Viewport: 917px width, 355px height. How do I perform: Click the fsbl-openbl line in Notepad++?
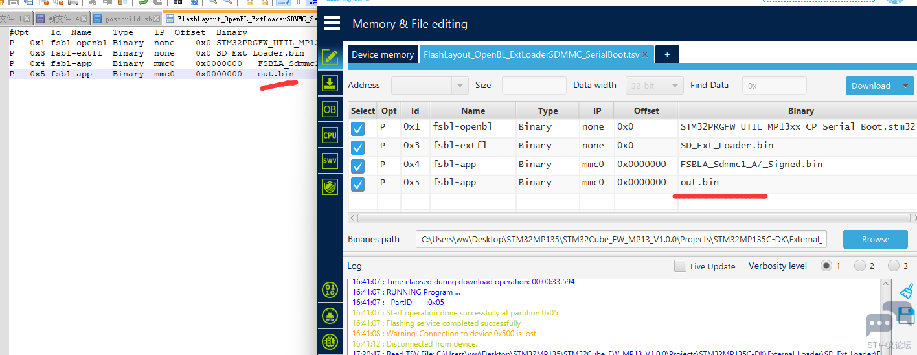point(162,43)
